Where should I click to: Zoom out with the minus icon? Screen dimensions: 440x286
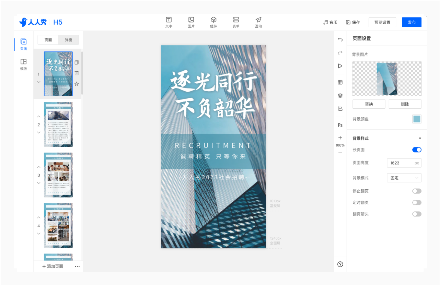[340, 153]
